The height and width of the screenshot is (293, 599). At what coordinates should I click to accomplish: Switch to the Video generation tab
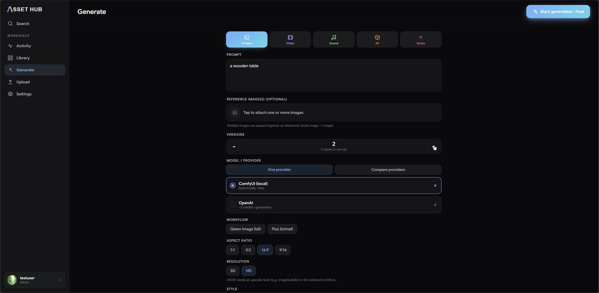290,39
